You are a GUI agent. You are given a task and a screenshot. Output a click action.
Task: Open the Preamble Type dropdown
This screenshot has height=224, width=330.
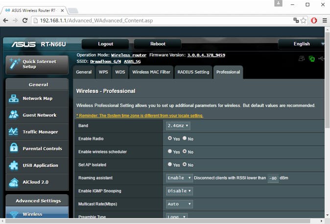click(x=177, y=216)
